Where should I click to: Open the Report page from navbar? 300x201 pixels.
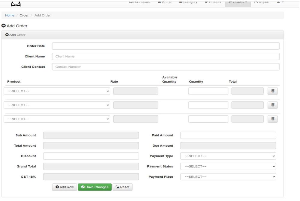point(262,2)
